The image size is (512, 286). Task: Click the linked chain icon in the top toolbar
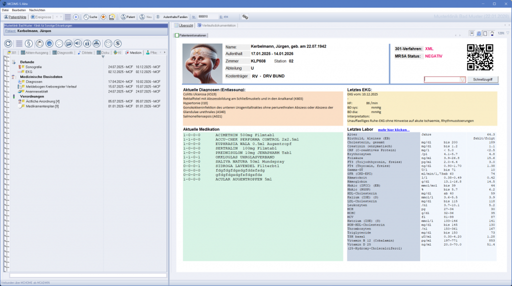245,16
